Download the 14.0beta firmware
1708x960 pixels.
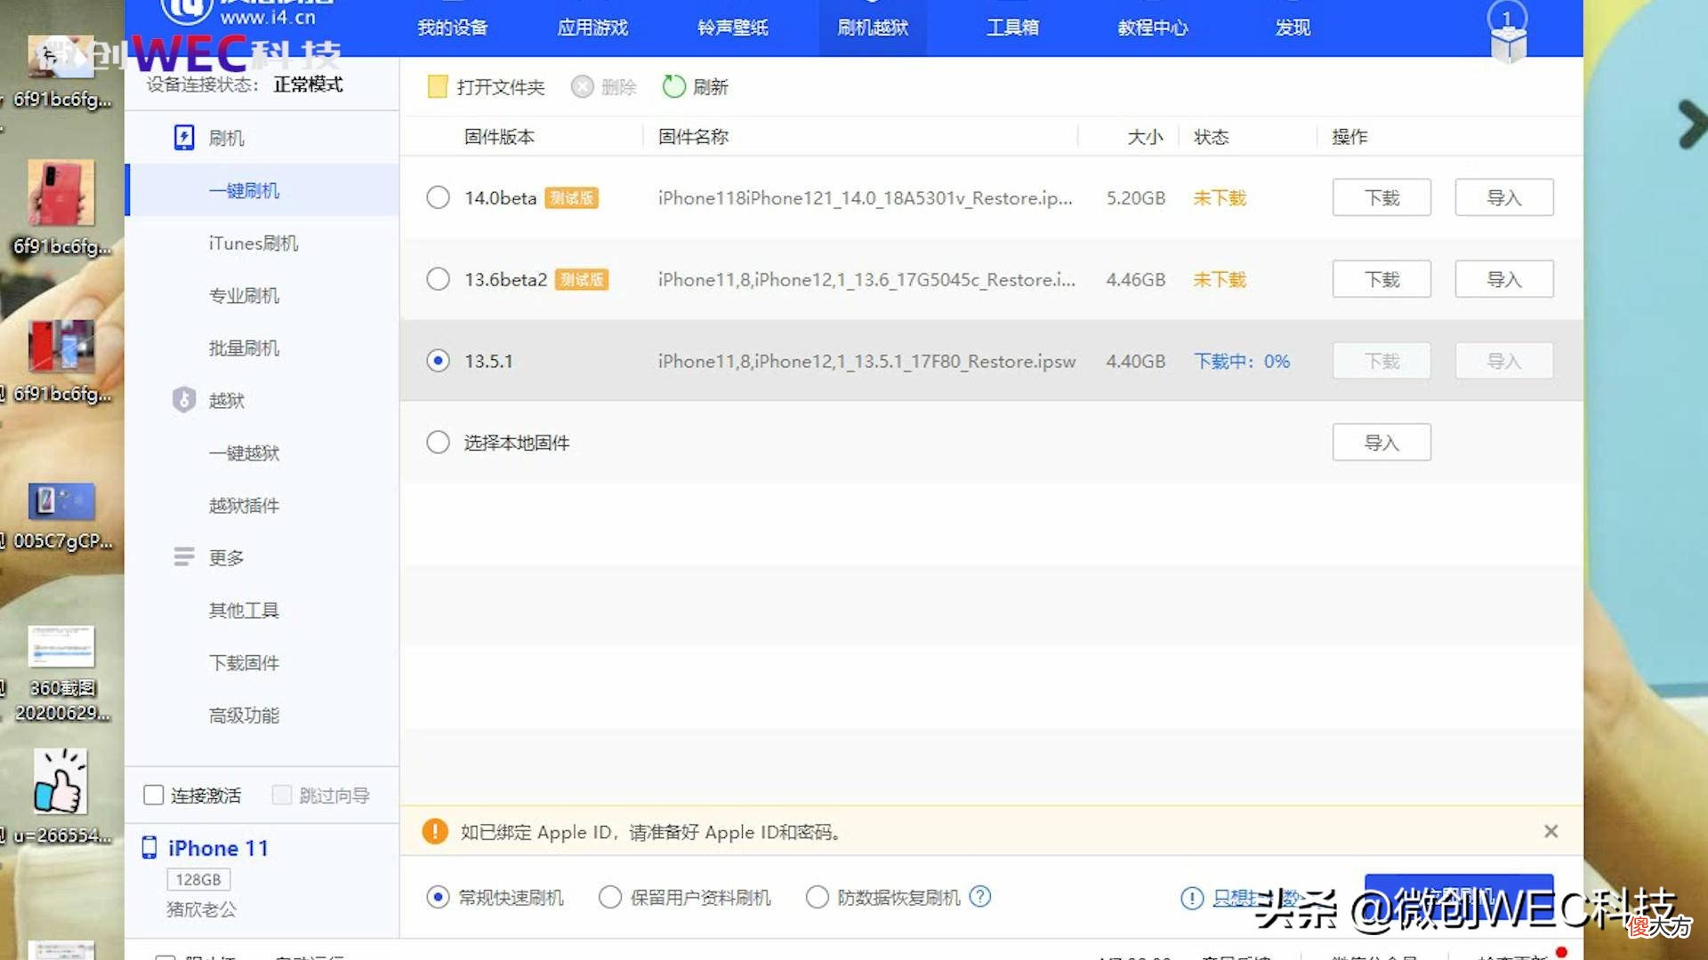tap(1382, 197)
